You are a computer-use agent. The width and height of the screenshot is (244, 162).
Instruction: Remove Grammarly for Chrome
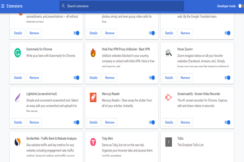click(x=34, y=78)
